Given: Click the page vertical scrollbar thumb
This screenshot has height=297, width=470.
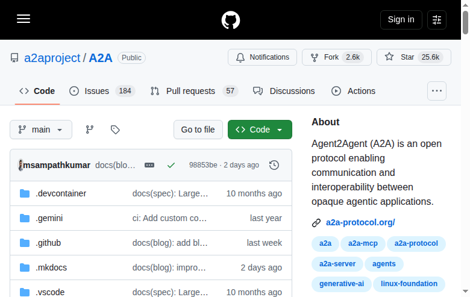Looking at the screenshot, I should [465, 22].
